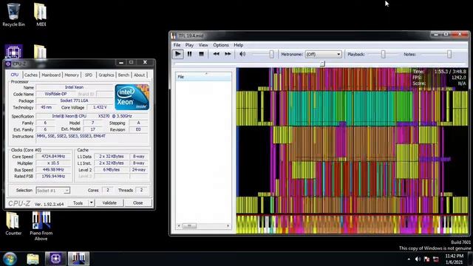Click the Intel Xeon logo in CPU-Z
This screenshot has height=266, width=473.
coord(132,97)
